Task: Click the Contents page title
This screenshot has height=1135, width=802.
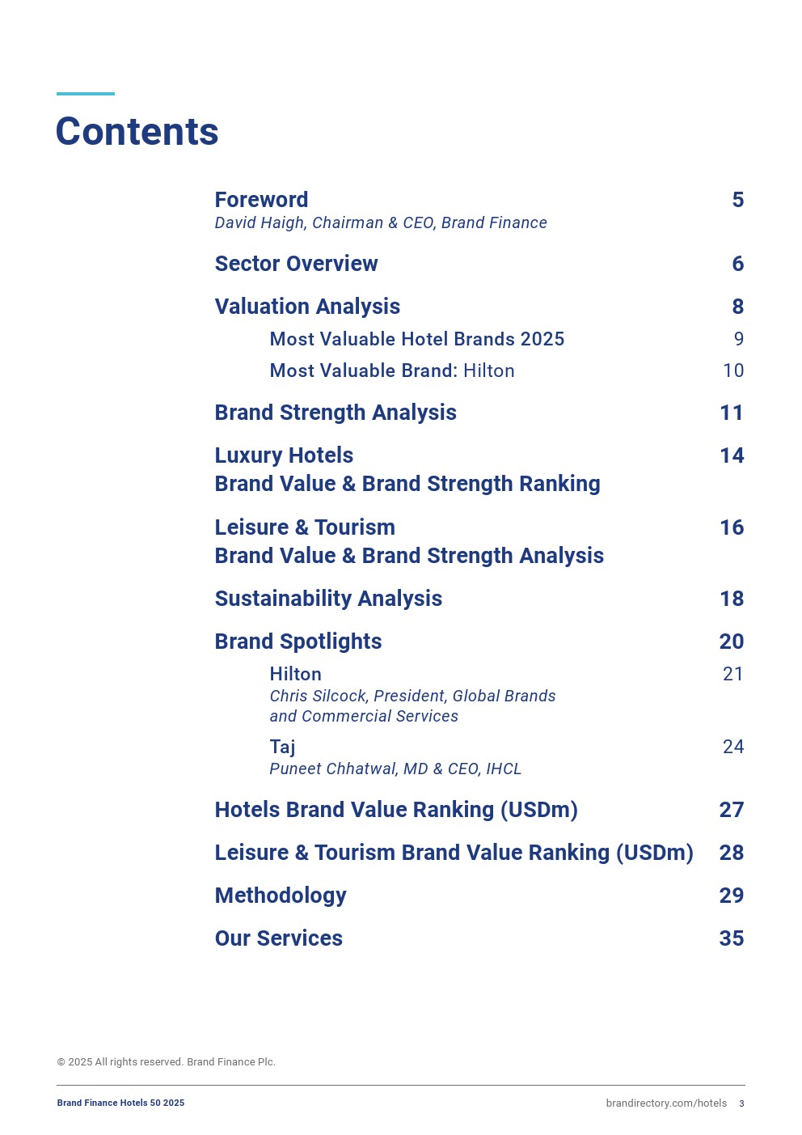Action: [x=137, y=132]
